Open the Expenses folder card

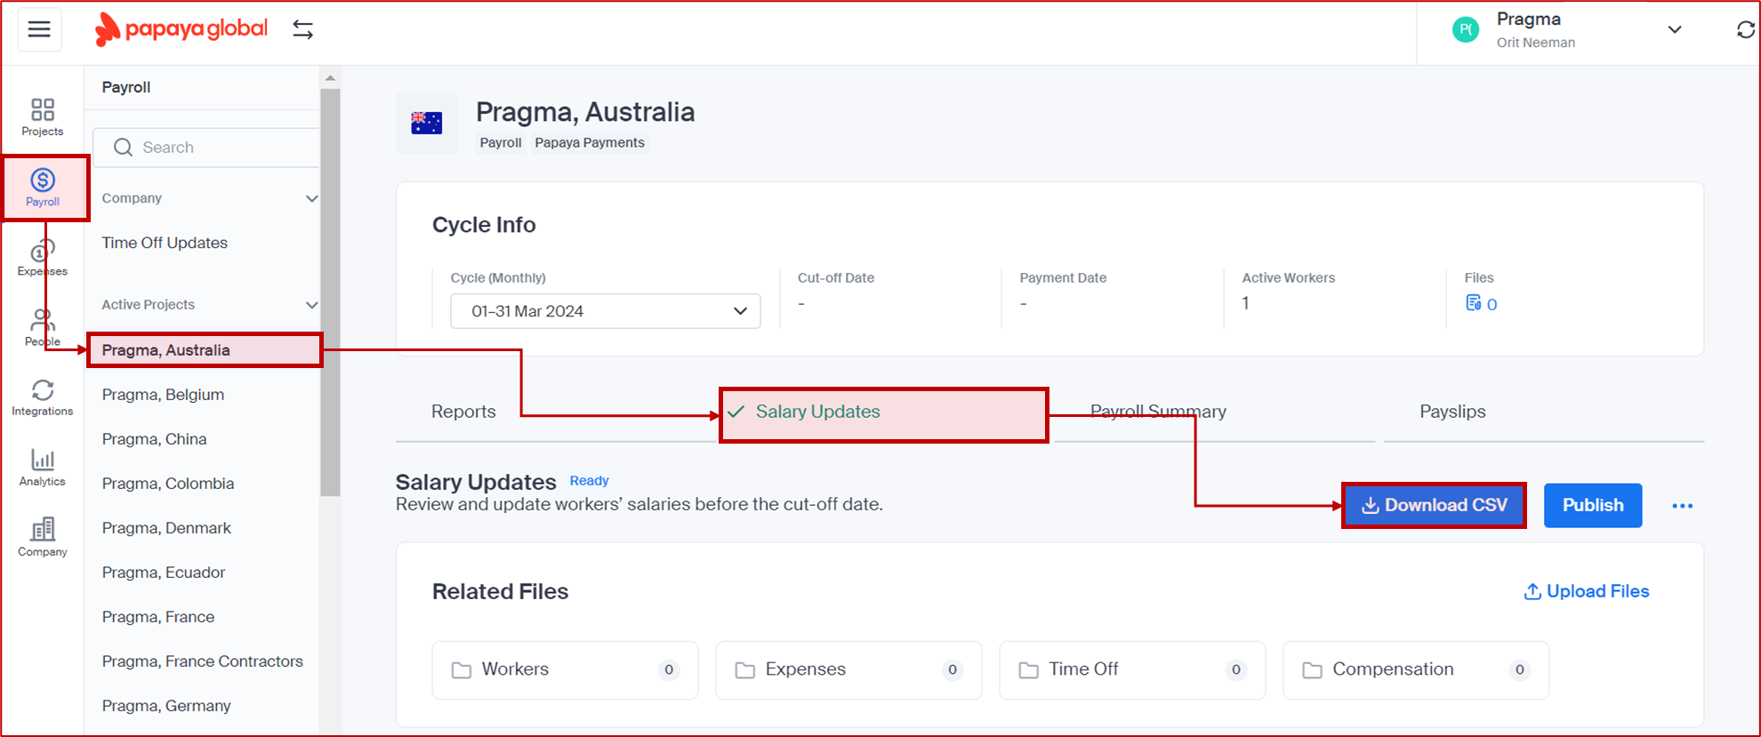coord(848,669)
